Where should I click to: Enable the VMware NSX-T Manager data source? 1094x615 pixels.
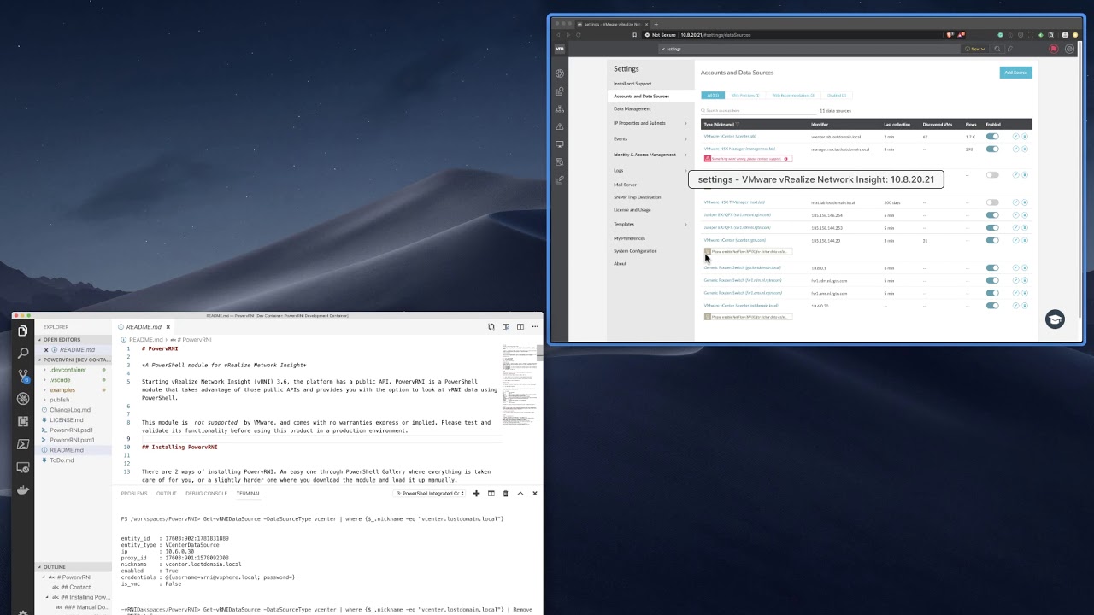991,202
